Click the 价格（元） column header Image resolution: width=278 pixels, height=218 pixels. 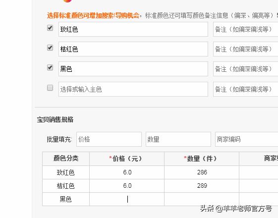pyautogui.click(x=127, y=159)
